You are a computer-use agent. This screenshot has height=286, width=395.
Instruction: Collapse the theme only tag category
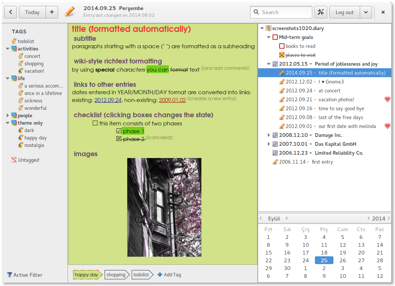coord(7,123)
